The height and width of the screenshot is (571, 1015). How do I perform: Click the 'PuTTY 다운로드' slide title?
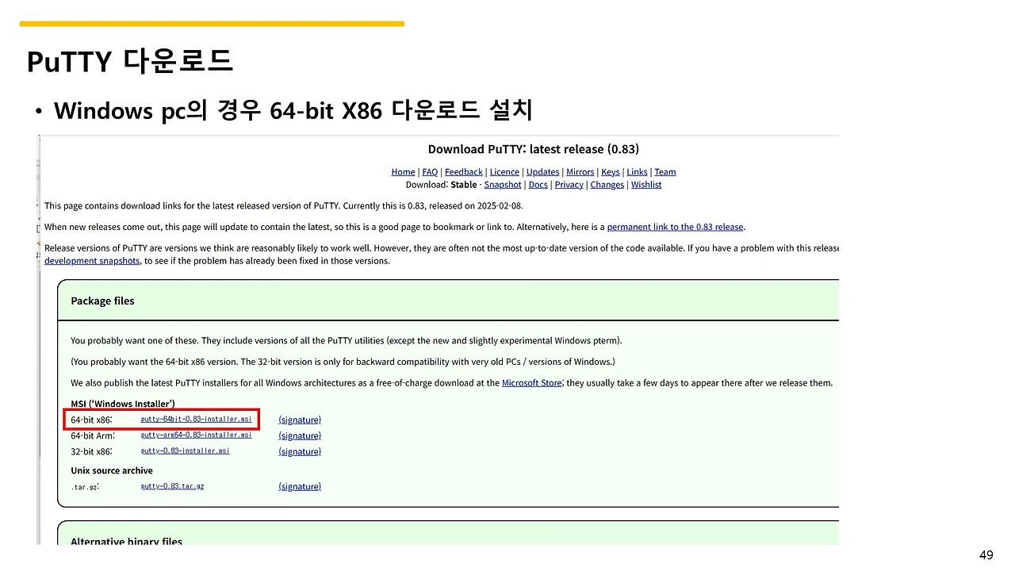pos(130,61)
